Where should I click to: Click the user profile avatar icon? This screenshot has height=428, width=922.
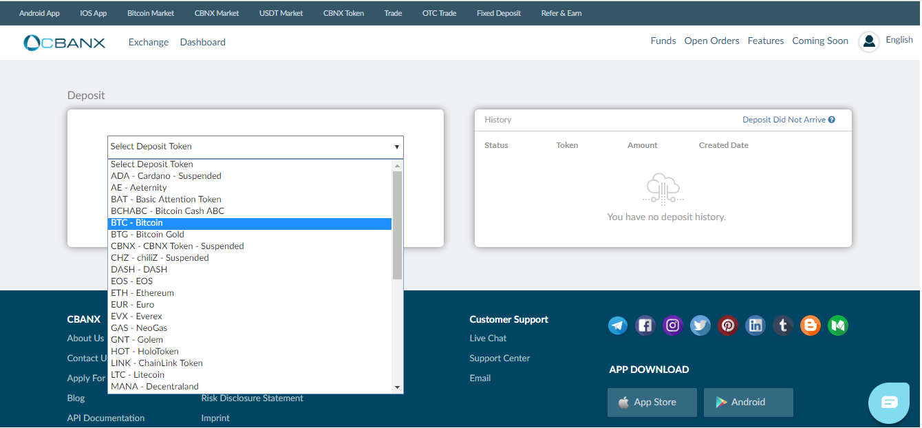point(869,42)
